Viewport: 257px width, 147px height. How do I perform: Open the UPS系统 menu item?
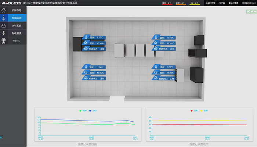coord(17,26)
